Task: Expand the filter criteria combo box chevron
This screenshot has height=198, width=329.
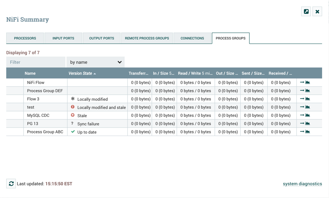Action: coord(120,62)
